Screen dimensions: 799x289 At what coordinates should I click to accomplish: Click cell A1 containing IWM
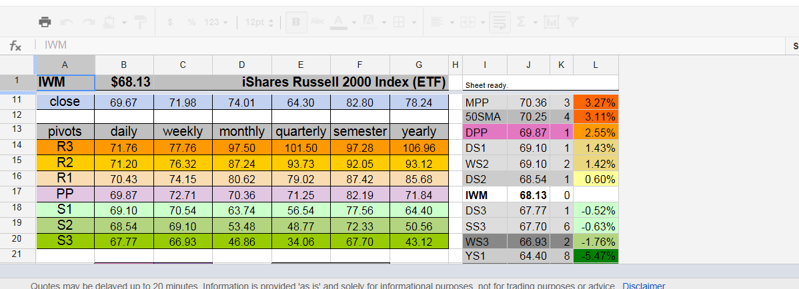pyautogui.click(x=66, y=83)
